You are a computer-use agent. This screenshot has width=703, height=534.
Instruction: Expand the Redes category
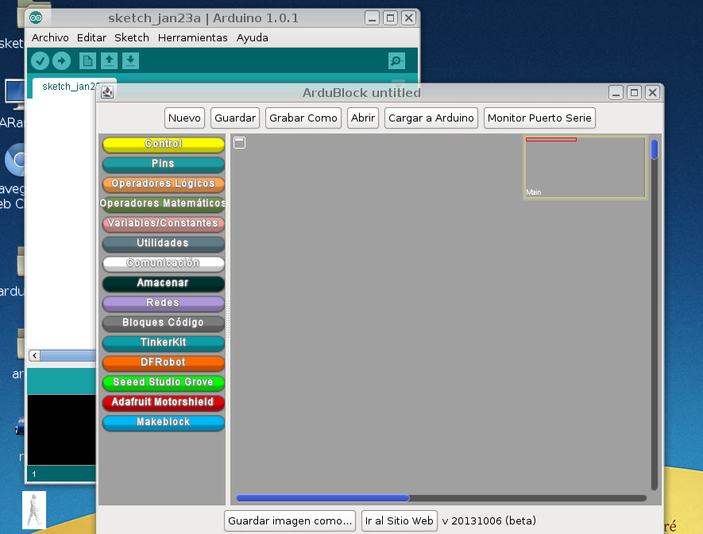[163, 303]
